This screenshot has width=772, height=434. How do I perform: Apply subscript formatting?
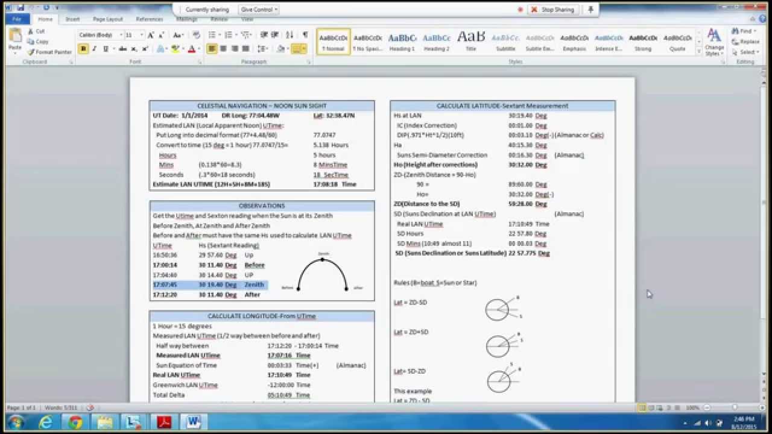coord(133,49)
